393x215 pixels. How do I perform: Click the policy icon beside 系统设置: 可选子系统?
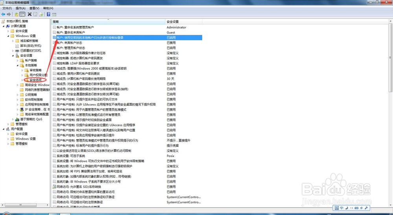[x=54, y=156]
